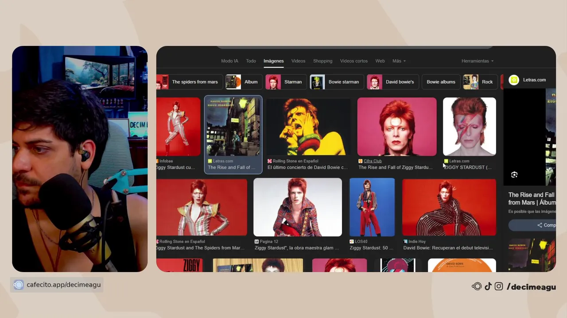Screen dimensions: 567x318
Task: Open the Letras.com site name in preview panel
Action: point(534,80)
